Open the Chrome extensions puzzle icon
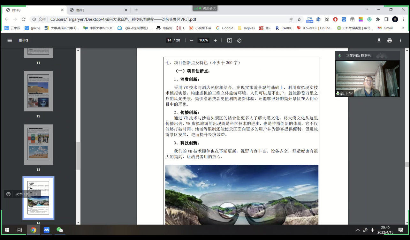410x240 pixels. coord(378,19)
